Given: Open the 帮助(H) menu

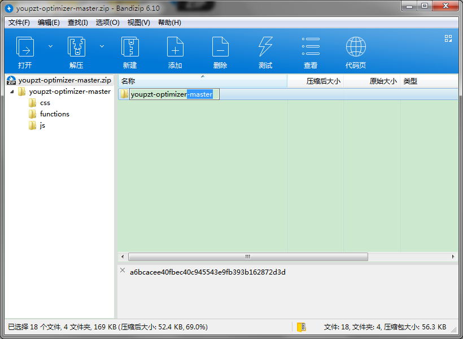Looking at the screenshot, I should (169, 23).
